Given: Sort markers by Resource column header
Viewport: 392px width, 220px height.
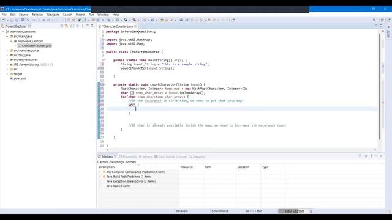Looking at the screenshot, I should point(191,167).
